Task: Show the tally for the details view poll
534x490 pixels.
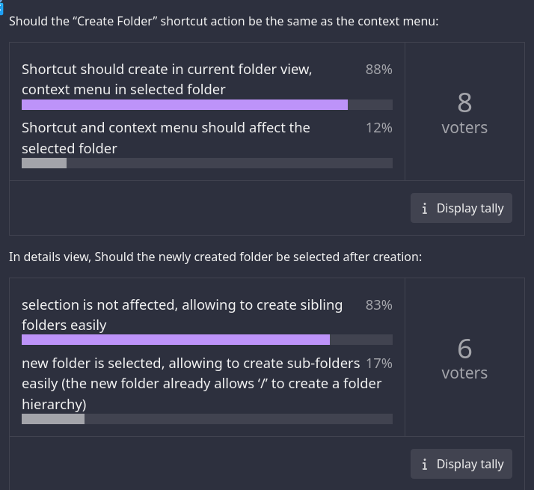Action: point(461,465)
